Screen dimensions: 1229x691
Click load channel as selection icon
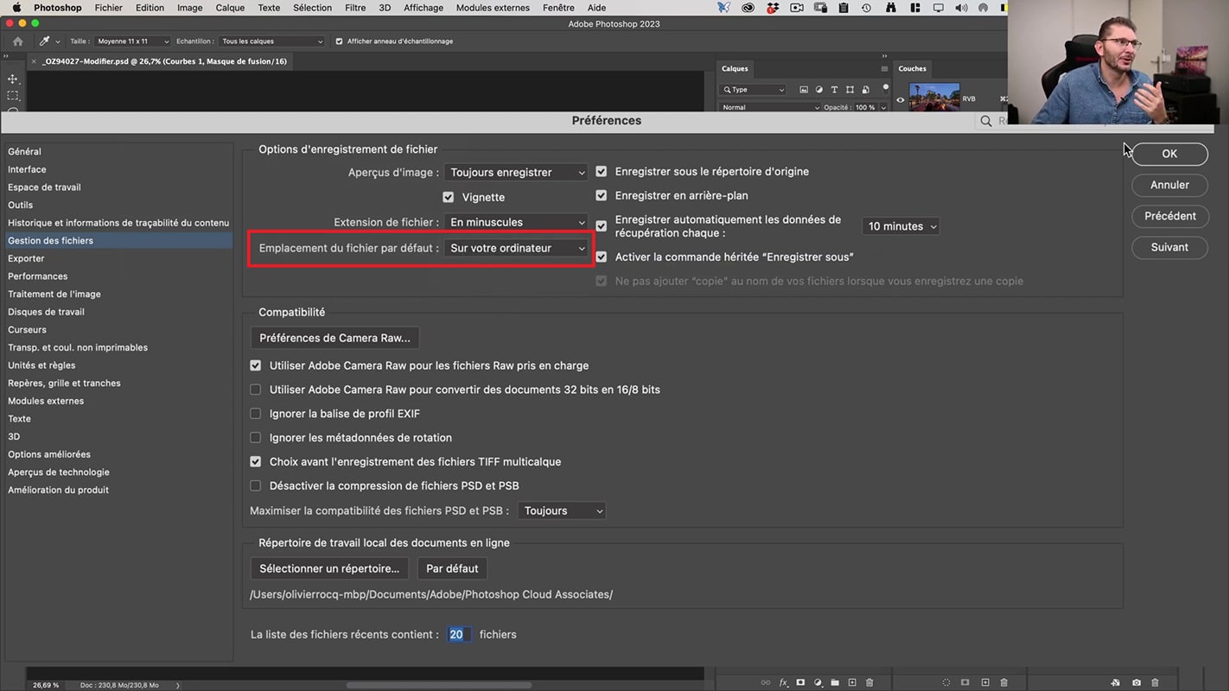pyautogui.click(x=946, y=682)
